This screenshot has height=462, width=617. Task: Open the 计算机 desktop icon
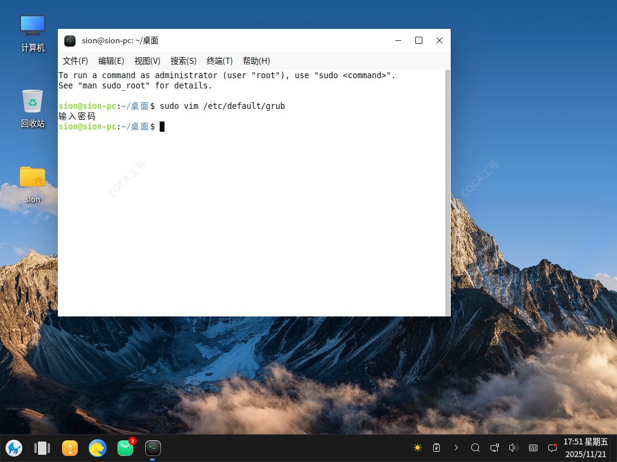[x=33, y=33]
